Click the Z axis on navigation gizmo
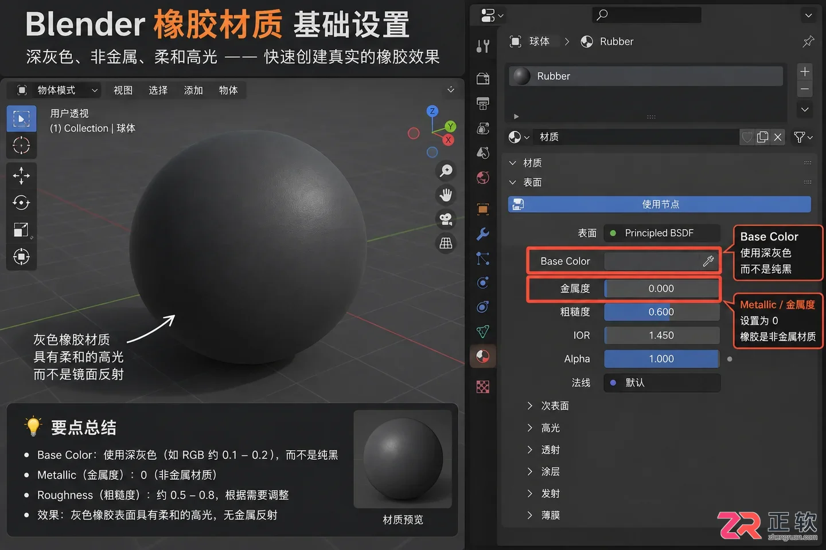The image size is (826, 550). [x=433, y=111]
